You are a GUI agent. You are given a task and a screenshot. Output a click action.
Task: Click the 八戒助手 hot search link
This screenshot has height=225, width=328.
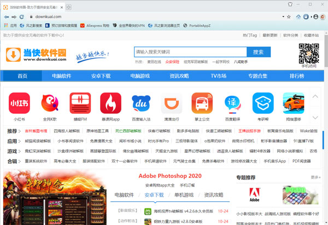[x=241, y=62]
